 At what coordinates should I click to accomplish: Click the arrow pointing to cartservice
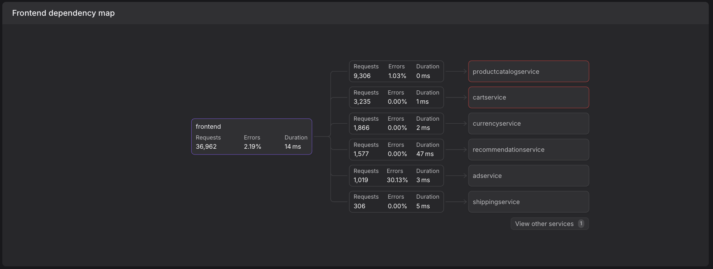coord(456,98)
